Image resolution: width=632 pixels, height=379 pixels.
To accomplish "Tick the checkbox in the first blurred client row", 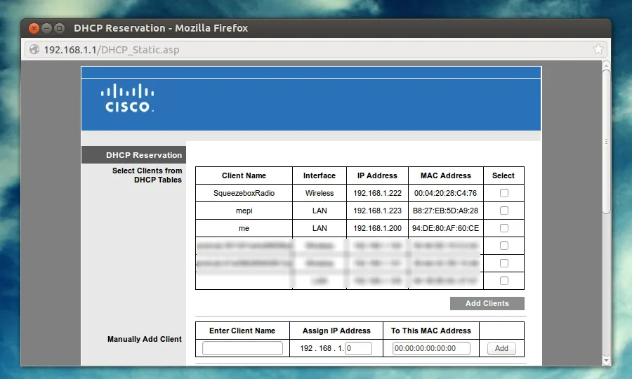I will point(503,246).
